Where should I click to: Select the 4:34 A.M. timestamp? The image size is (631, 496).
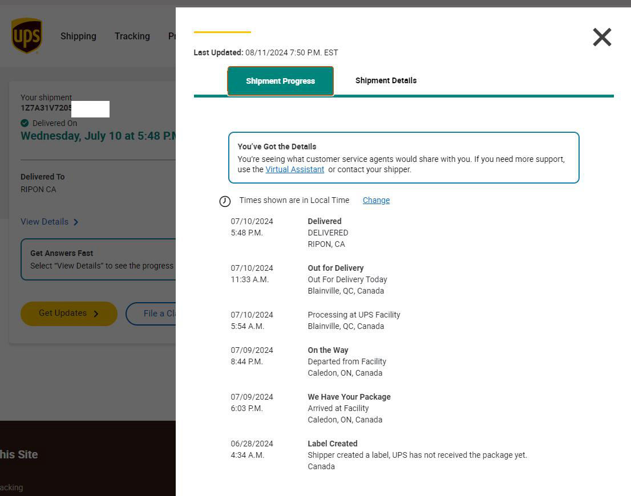point(248,455)
